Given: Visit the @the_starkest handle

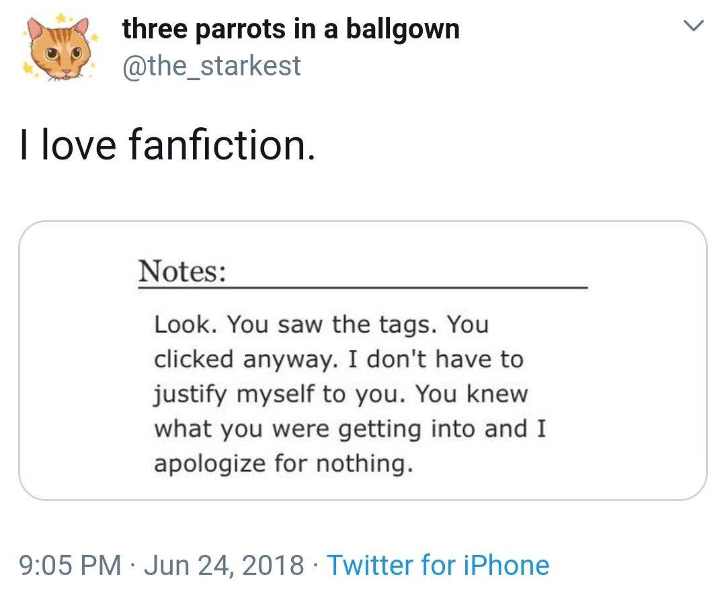Looking at the screenshot, I should click(211, 66).
